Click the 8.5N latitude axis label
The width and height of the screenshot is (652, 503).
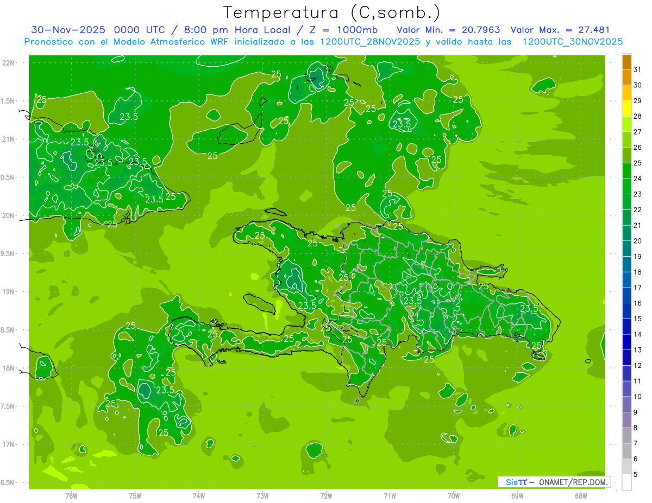coord(8,330)
